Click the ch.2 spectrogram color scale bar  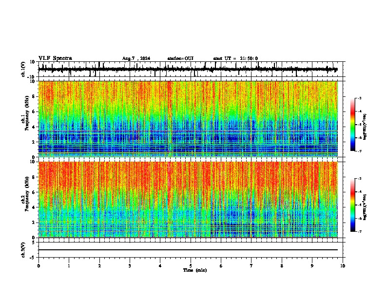click(353, 205)
